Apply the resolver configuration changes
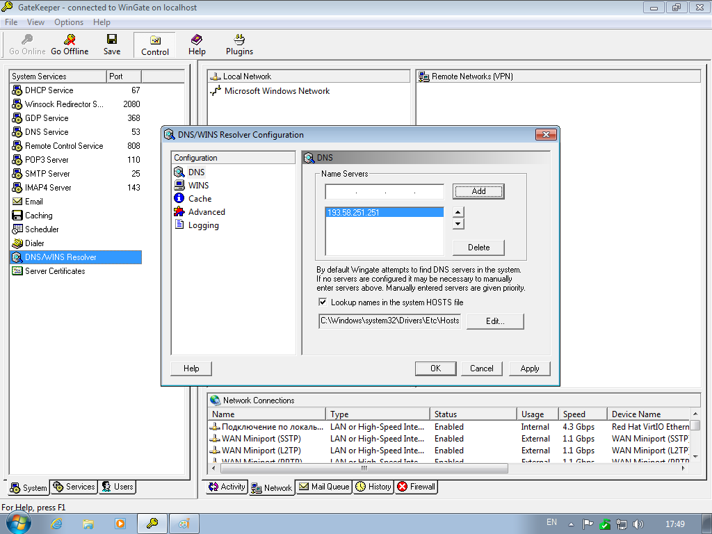This screenshot has height=534, width=712. 529,369
